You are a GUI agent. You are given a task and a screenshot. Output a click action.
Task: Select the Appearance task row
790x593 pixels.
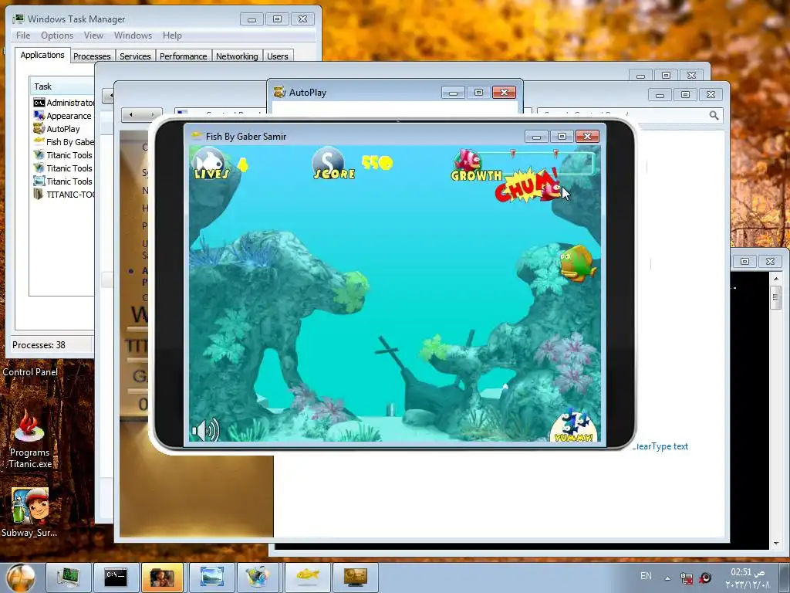[63, 116]
